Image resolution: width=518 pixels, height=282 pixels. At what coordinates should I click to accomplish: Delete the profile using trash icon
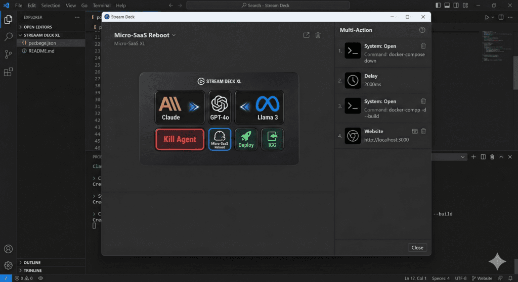318,35
